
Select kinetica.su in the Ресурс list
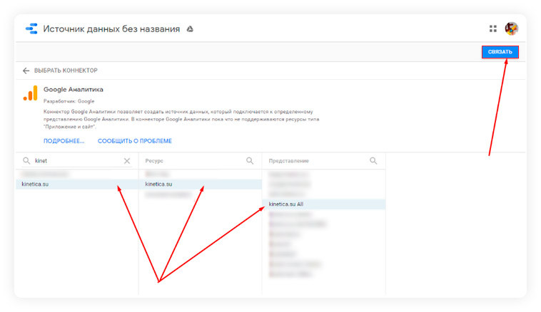click(x=201, y=184)
